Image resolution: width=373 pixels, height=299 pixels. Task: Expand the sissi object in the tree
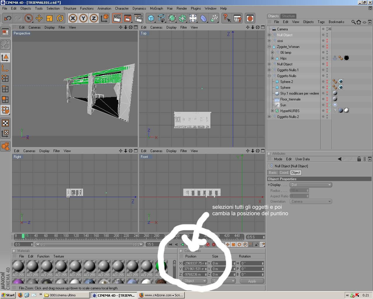coord(269,41)
